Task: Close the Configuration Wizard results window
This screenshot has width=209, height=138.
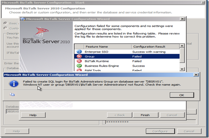Action: [x=182, y=19]
